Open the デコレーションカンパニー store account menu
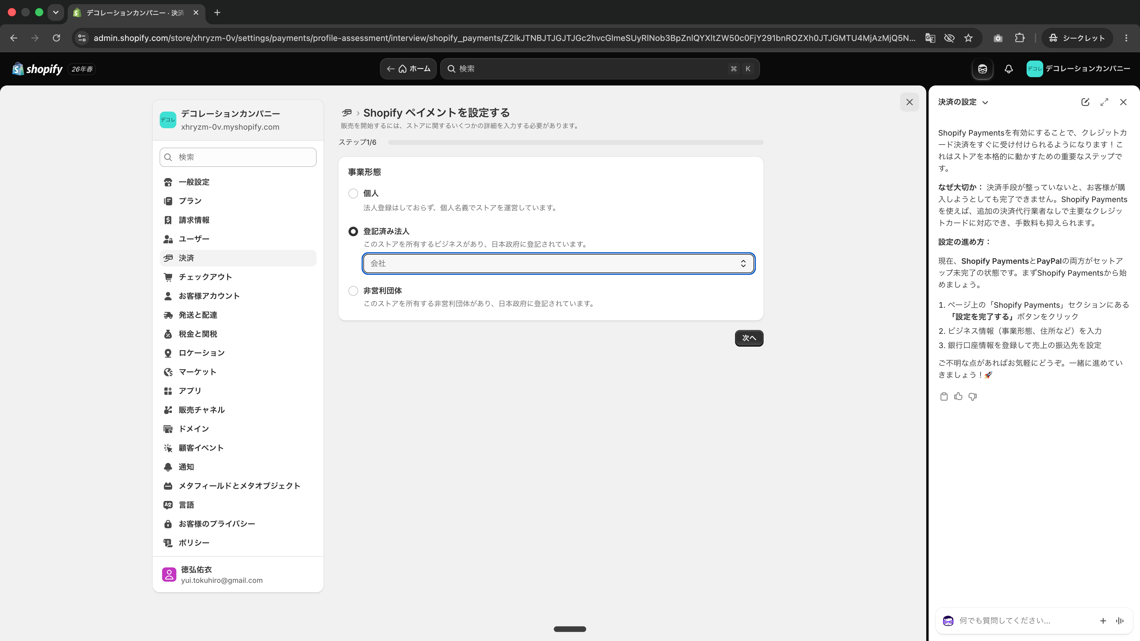Screen dimensions: 1140x641 pos(1078,69)
